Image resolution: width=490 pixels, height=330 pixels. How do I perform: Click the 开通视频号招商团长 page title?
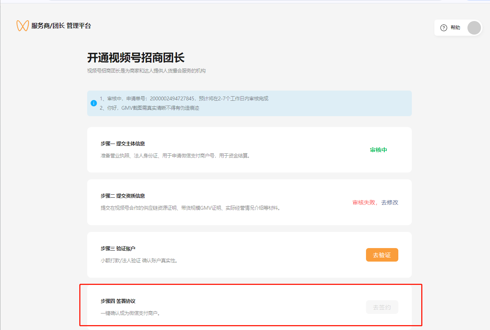(x=136, y=58)
